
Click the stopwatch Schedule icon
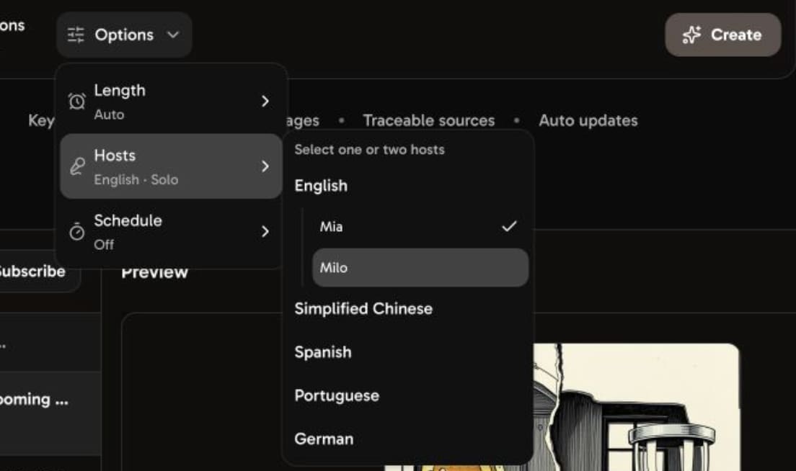77,232
